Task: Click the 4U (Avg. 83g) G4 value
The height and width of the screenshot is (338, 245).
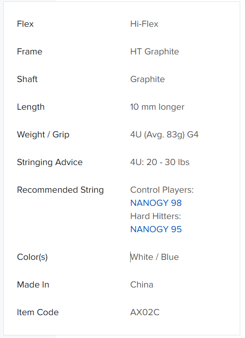Action: [164, 134]
